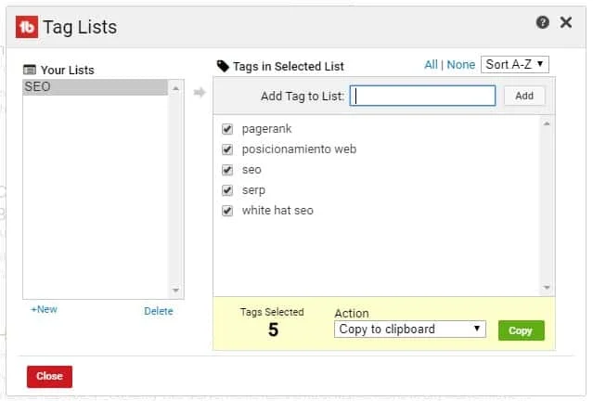The height and width of the screenshot is (401, 593).
Task: Deselect tags with None link
Action: tap(460, 65)
